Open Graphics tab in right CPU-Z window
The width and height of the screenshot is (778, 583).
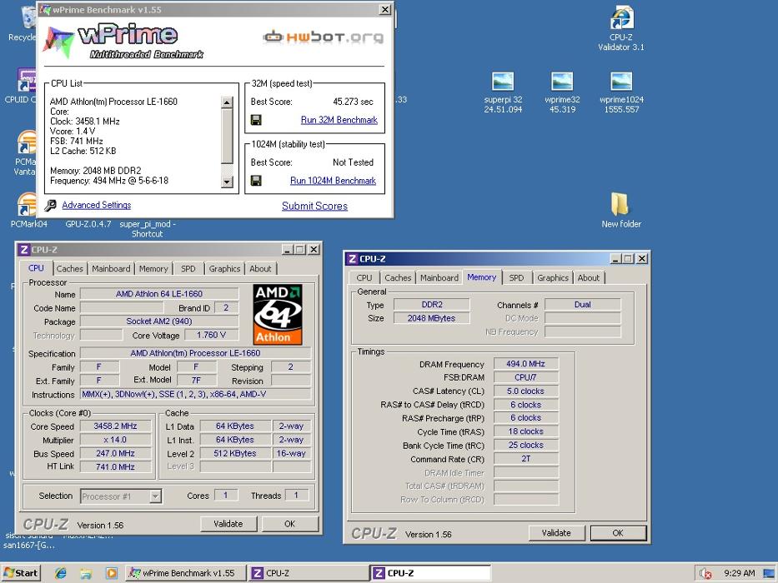tap(553, 278)
